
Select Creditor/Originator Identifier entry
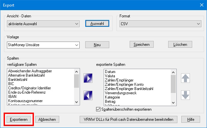pyautogui.click(x=29, y=88)
